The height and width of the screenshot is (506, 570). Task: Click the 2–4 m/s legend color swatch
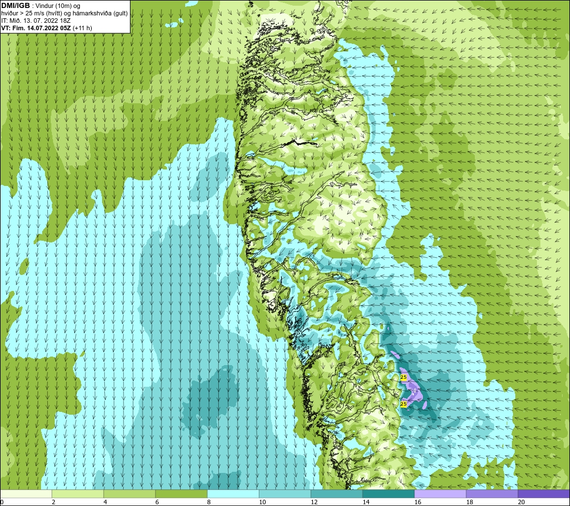click(78, 493)
